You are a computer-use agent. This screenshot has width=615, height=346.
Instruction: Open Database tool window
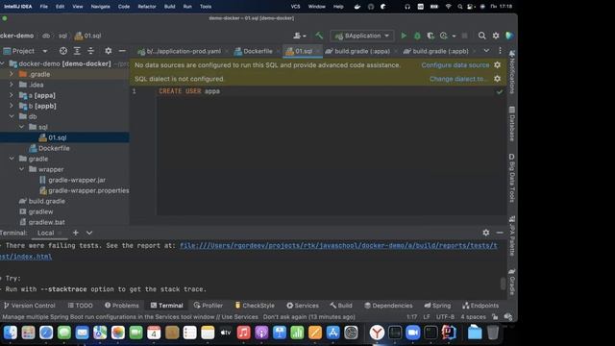(512, 124)
